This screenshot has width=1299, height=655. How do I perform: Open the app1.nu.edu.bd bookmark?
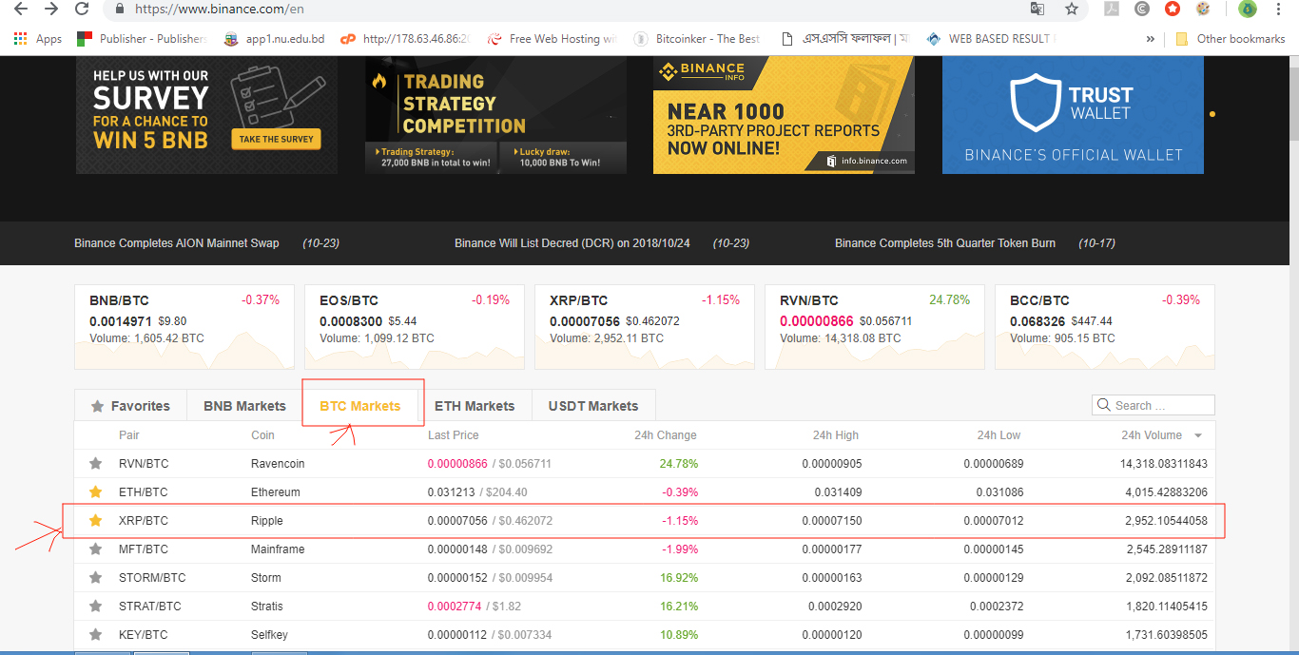[x=274, y=39]
